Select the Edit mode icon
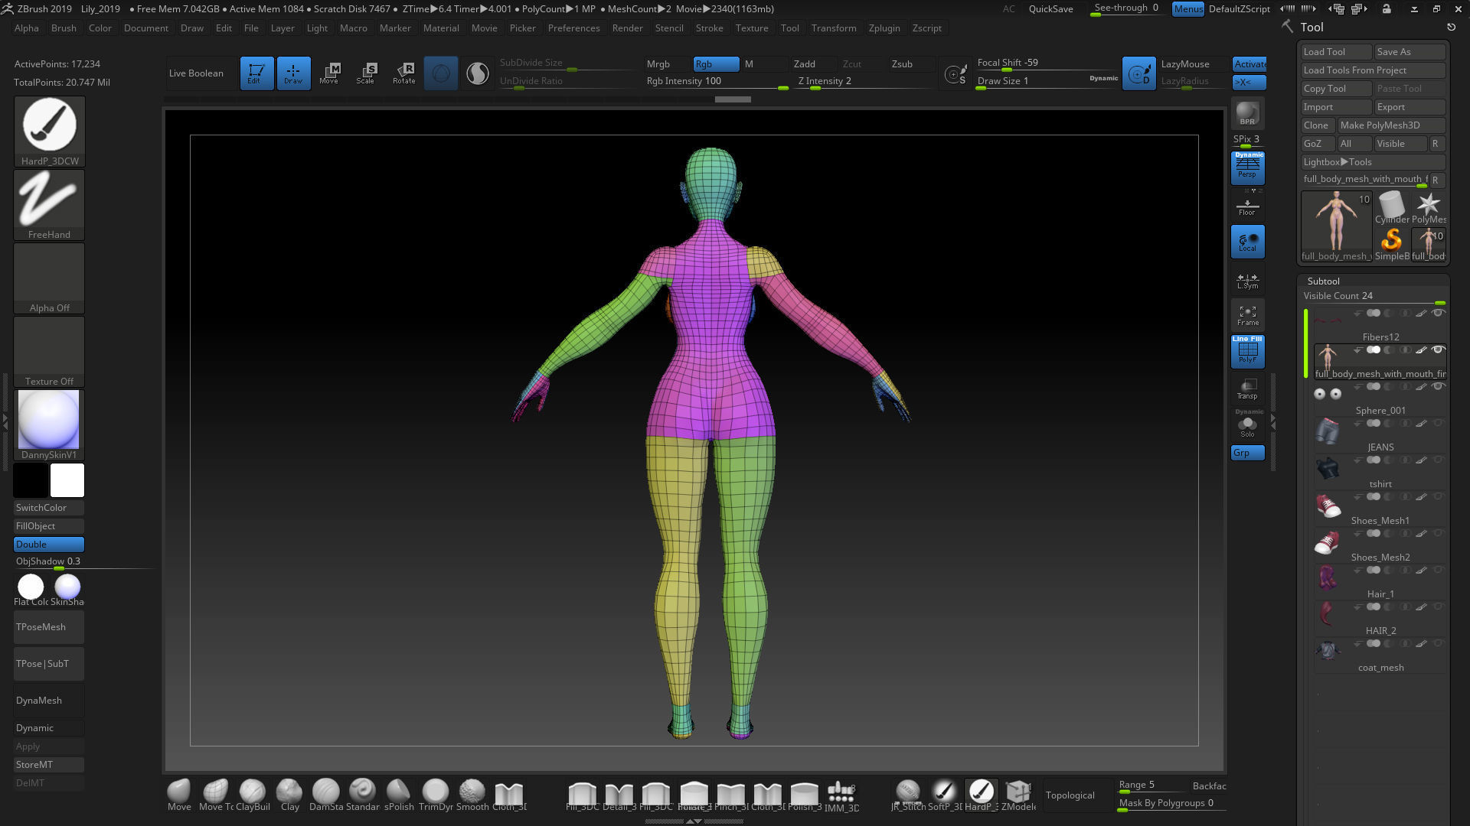 (x=256, y=73)
